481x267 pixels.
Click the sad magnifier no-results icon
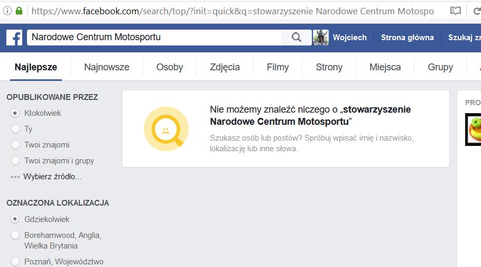166,129
